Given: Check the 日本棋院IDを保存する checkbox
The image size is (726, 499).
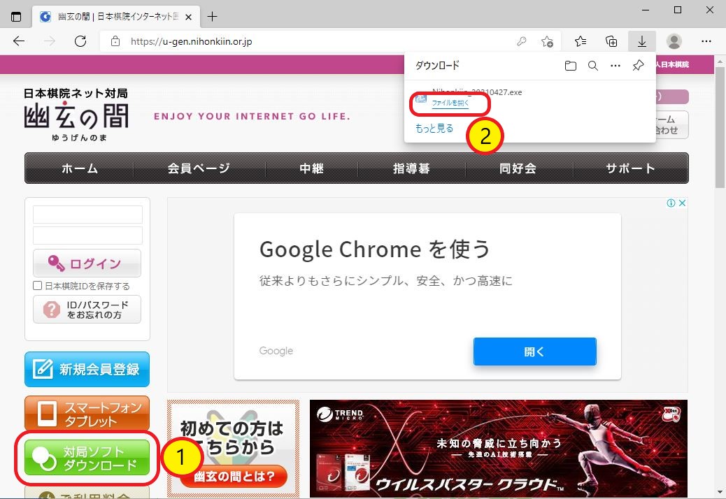Looking at the screenshot, I should coord(38,286).
